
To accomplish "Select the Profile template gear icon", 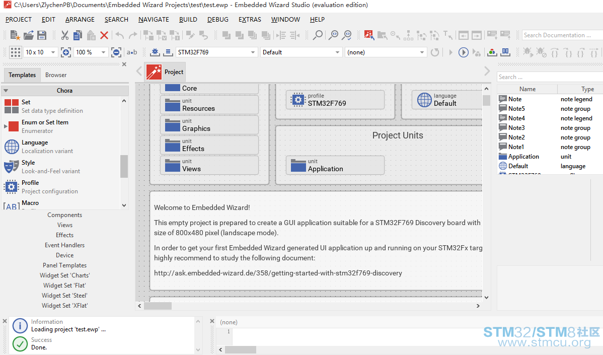I will click(12, 187).
